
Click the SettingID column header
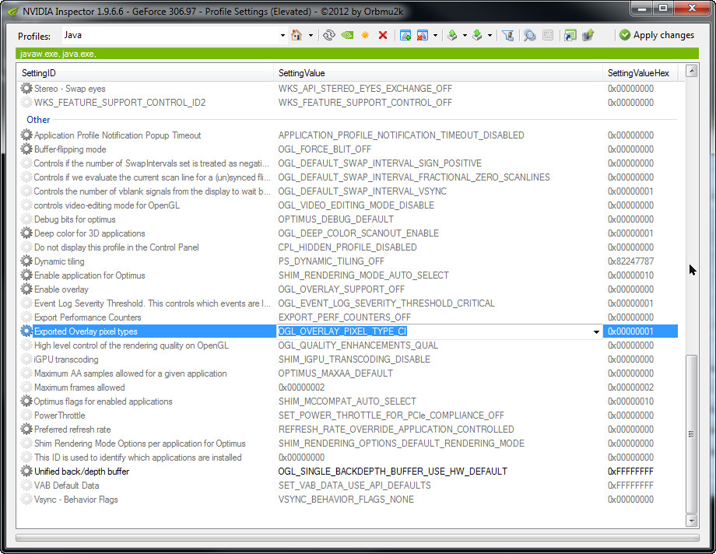pos(39,72)
